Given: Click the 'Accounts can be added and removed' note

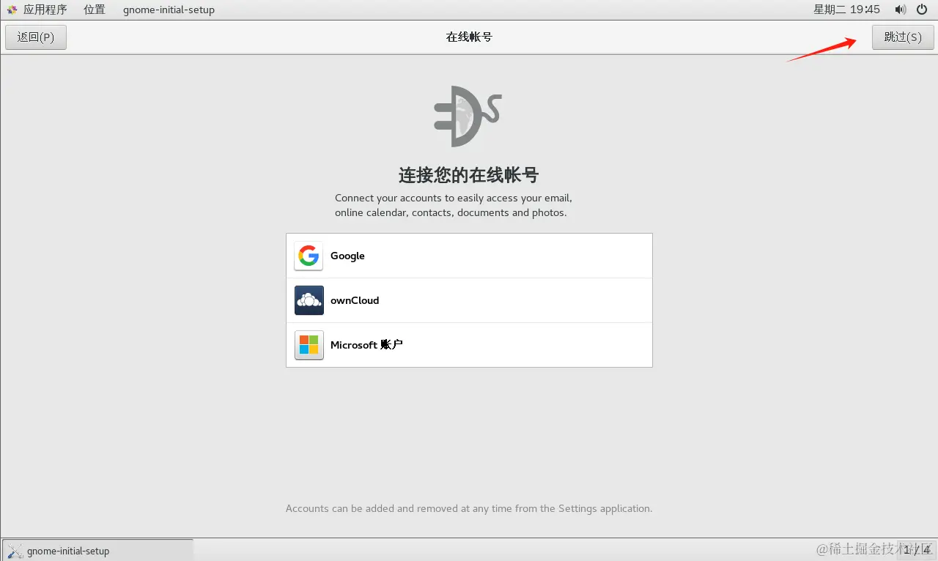Looking at the screenshot, I should pyautogui.click(x=469, y=508).
